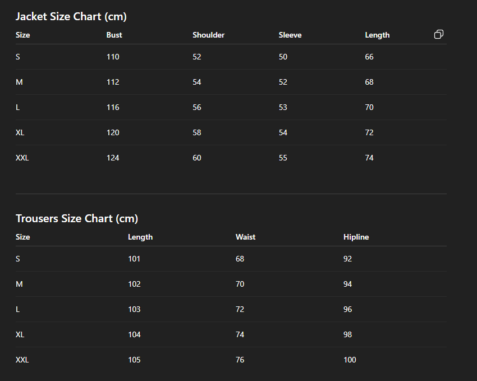Select the bust value 116 cell

click(113, 107)
